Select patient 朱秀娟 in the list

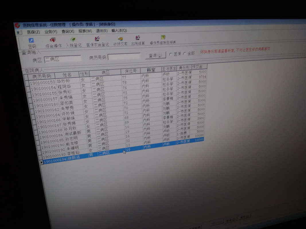(x=66, y=98)
